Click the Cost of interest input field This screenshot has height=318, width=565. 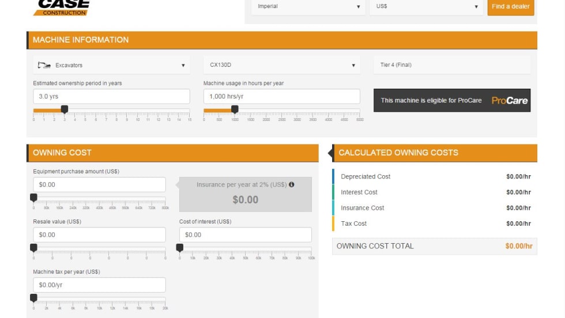point(245,234)
